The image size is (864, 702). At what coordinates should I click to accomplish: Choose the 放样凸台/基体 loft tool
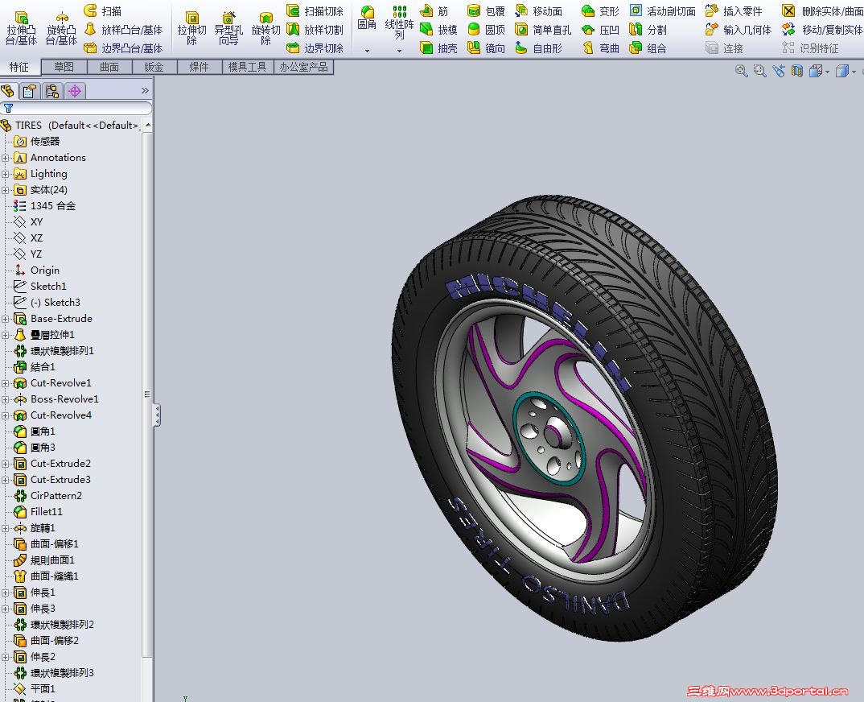[x=123, y=30]
